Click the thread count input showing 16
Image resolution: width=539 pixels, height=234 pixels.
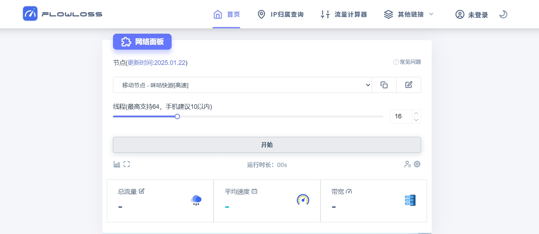(x=400, y=116)
